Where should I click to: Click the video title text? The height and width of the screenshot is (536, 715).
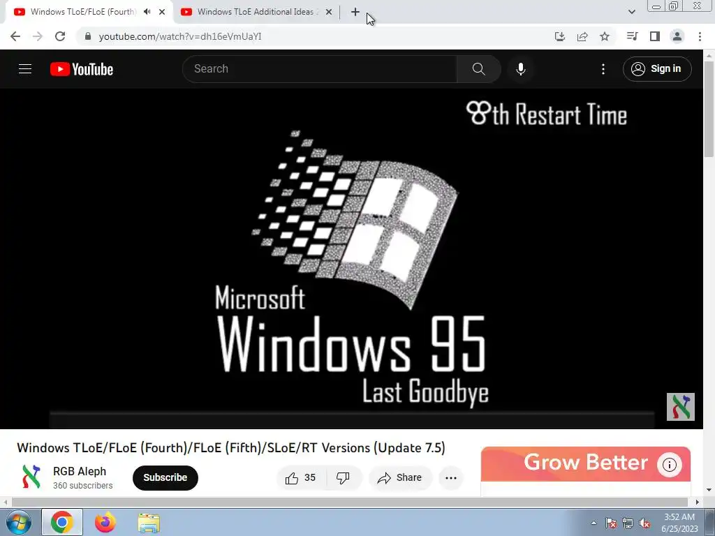click(x=230, y=448)
